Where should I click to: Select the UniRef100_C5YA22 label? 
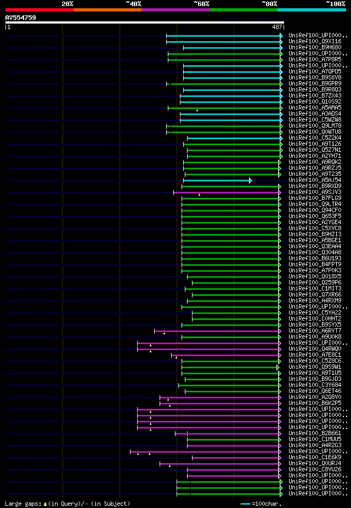tap(315, 312)
